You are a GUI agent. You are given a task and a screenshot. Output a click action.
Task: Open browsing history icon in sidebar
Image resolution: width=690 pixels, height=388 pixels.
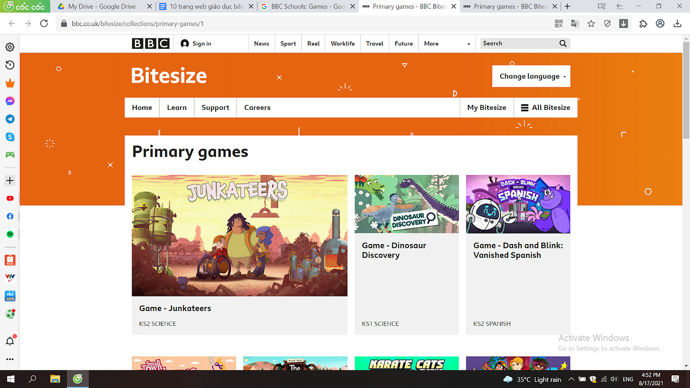[10, 65]
